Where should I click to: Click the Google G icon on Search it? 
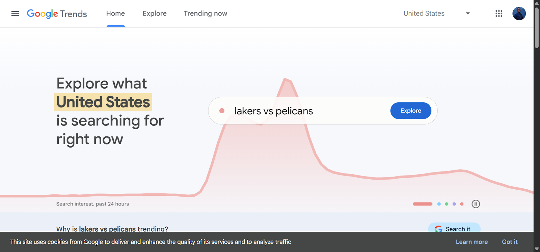coord(439,229)
